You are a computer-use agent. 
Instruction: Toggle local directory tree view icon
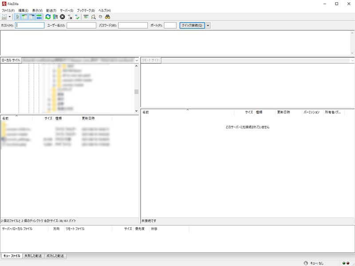pos(24,17)
